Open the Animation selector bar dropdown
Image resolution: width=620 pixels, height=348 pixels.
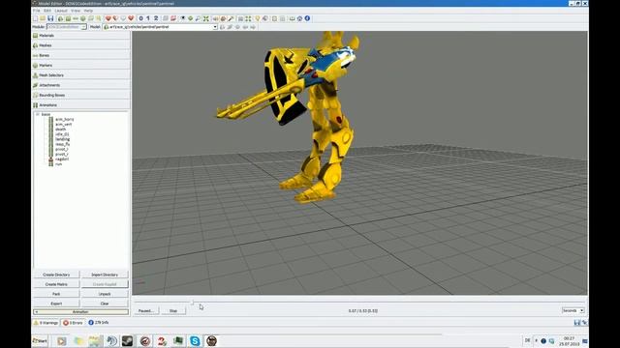[80, 312]
